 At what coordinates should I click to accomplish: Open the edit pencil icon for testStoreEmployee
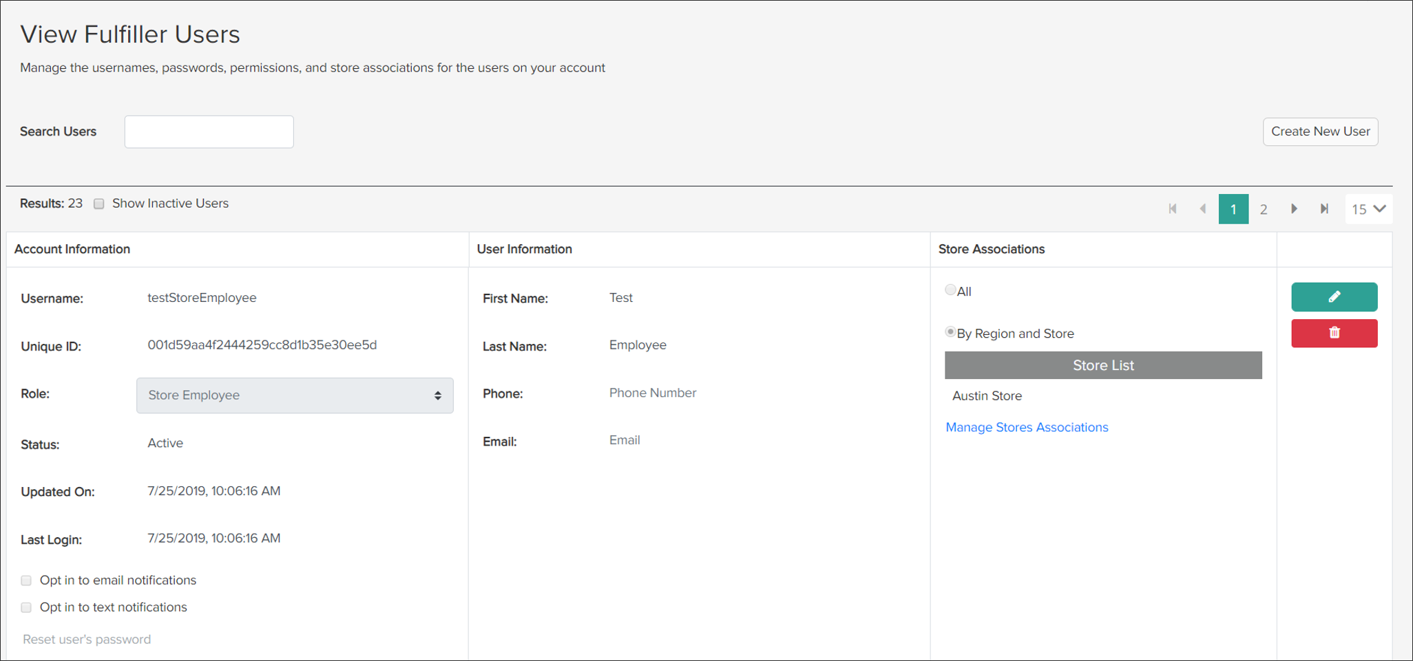[x=1334, y=296]
